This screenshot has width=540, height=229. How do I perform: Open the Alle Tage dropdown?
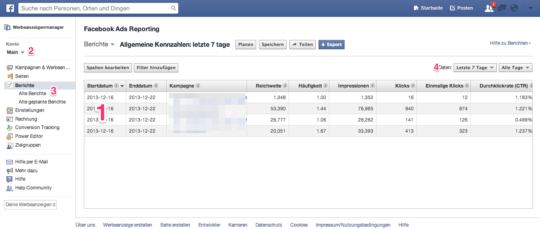(515, 68)
